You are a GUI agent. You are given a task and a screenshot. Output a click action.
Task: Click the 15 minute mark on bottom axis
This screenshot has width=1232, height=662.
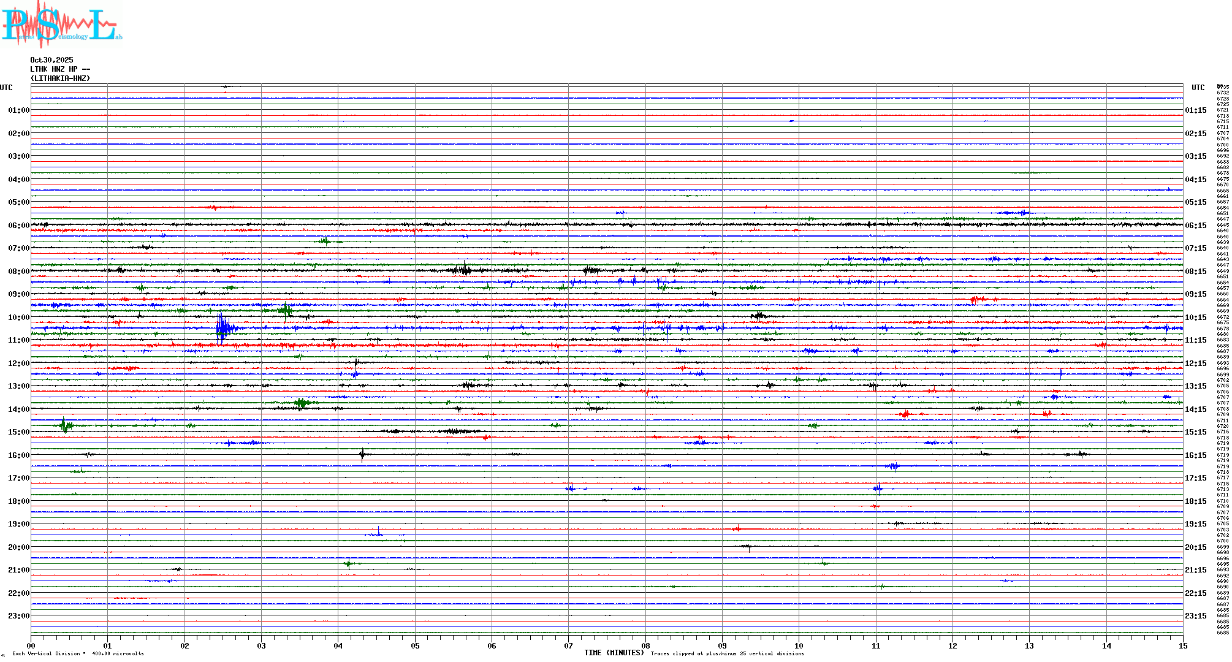point(1182,645)
